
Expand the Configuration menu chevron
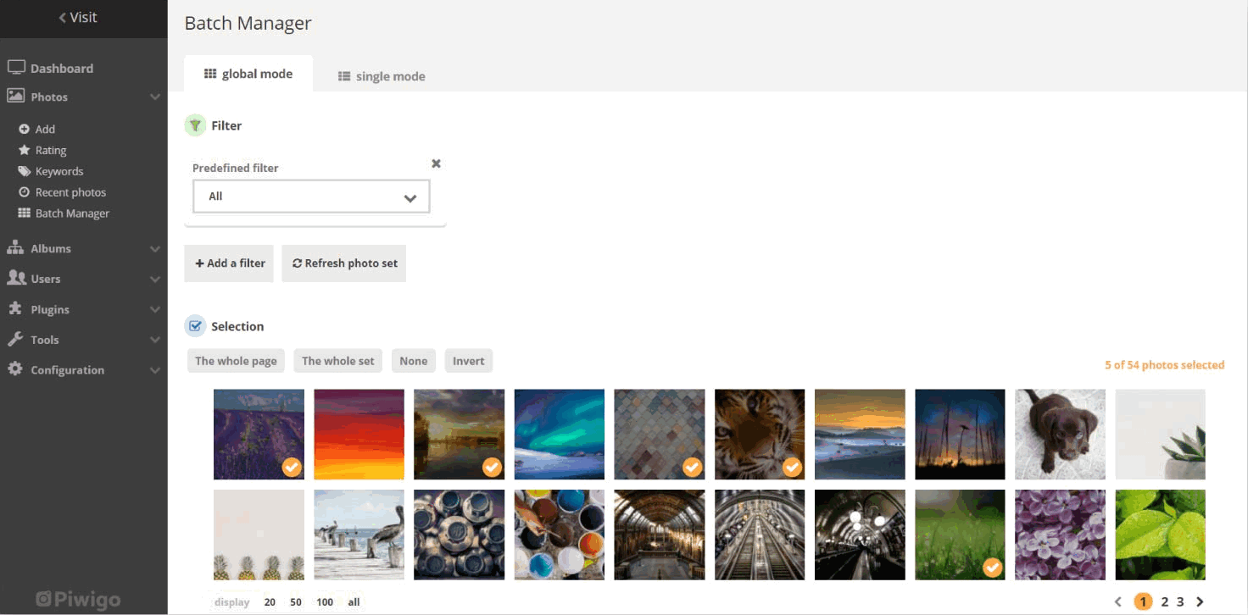(155, 370)
